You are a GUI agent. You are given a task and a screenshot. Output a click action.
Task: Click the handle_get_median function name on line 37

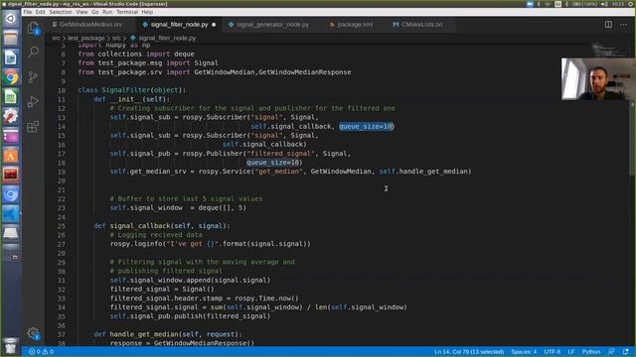pos(144,334)
